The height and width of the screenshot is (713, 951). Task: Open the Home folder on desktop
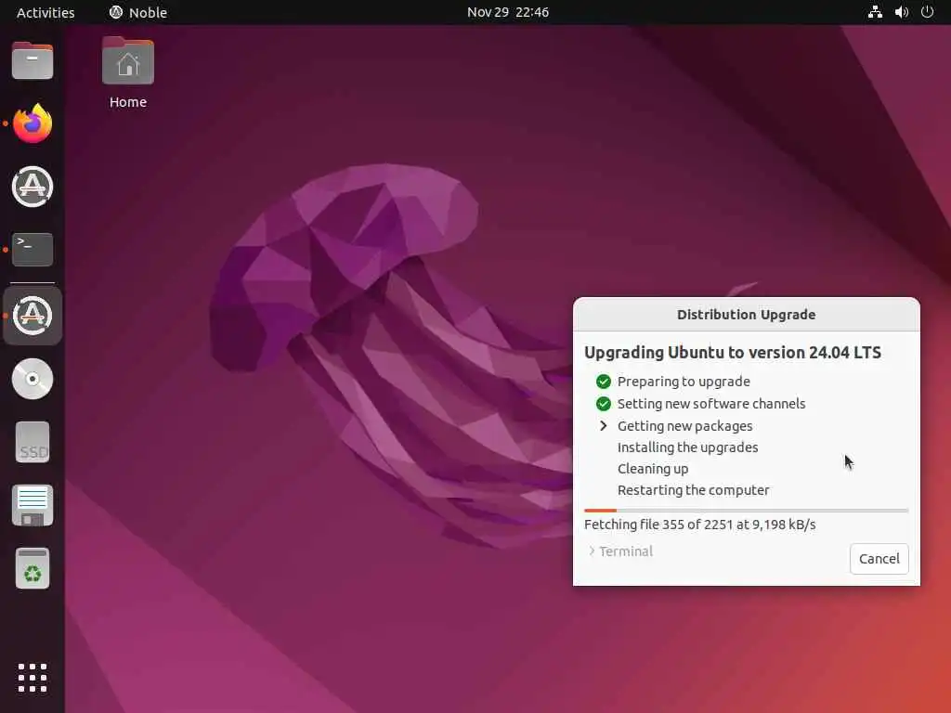click(128, 61)
